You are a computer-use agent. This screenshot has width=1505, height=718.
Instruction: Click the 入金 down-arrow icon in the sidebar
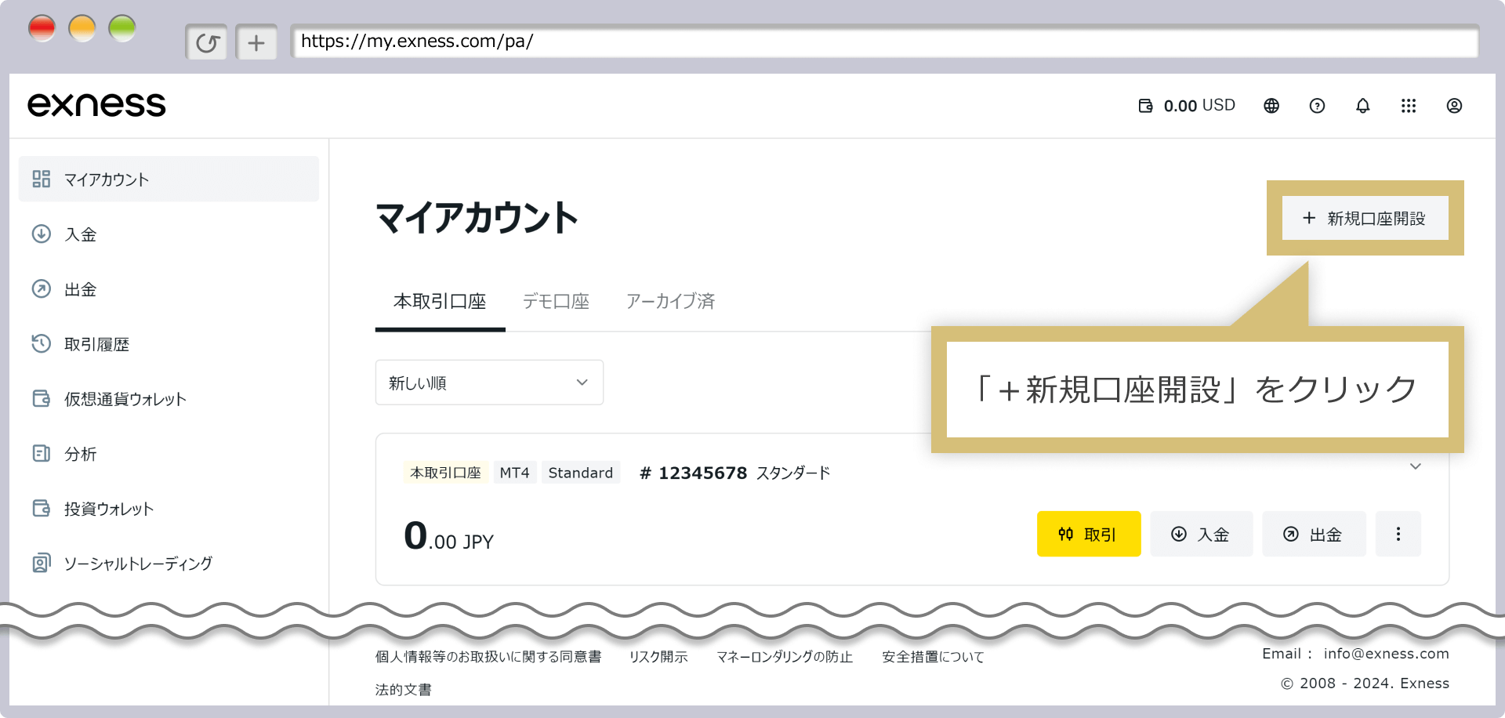point(42,234)
